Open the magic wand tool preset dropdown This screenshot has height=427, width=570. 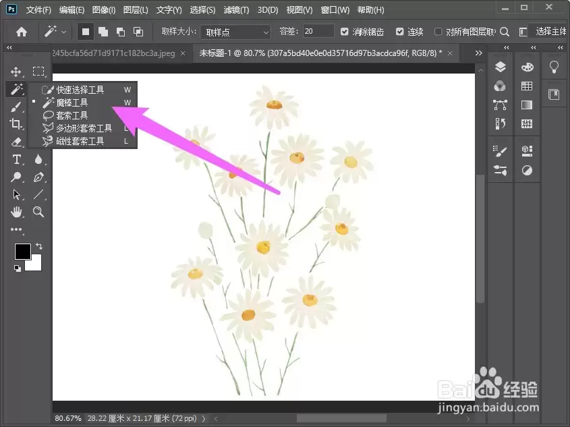(55, 32)
